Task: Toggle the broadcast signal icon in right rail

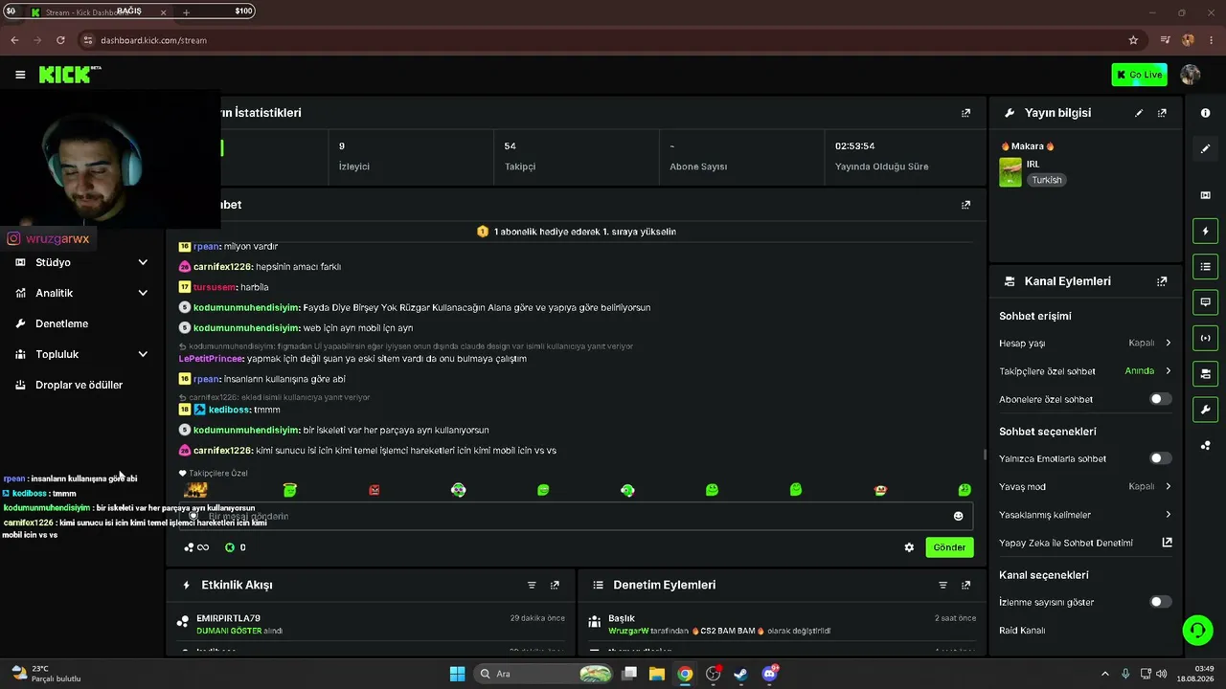Action: [1205, 338]
